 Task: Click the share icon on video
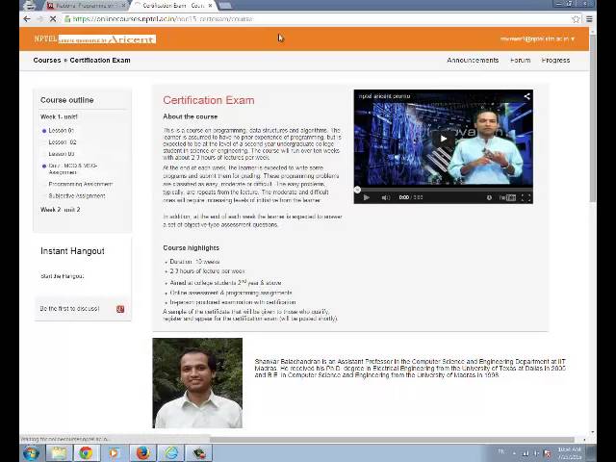(526, 96)
